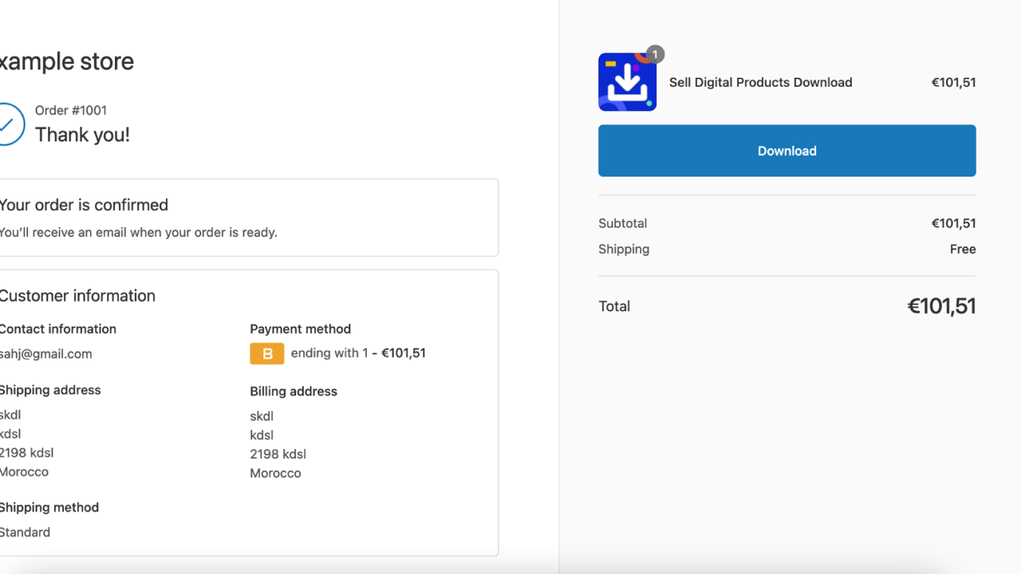The image size is (1021, 574).
Task: Select '2198 kdsl' in Billing address
Action: pos(278,454)
